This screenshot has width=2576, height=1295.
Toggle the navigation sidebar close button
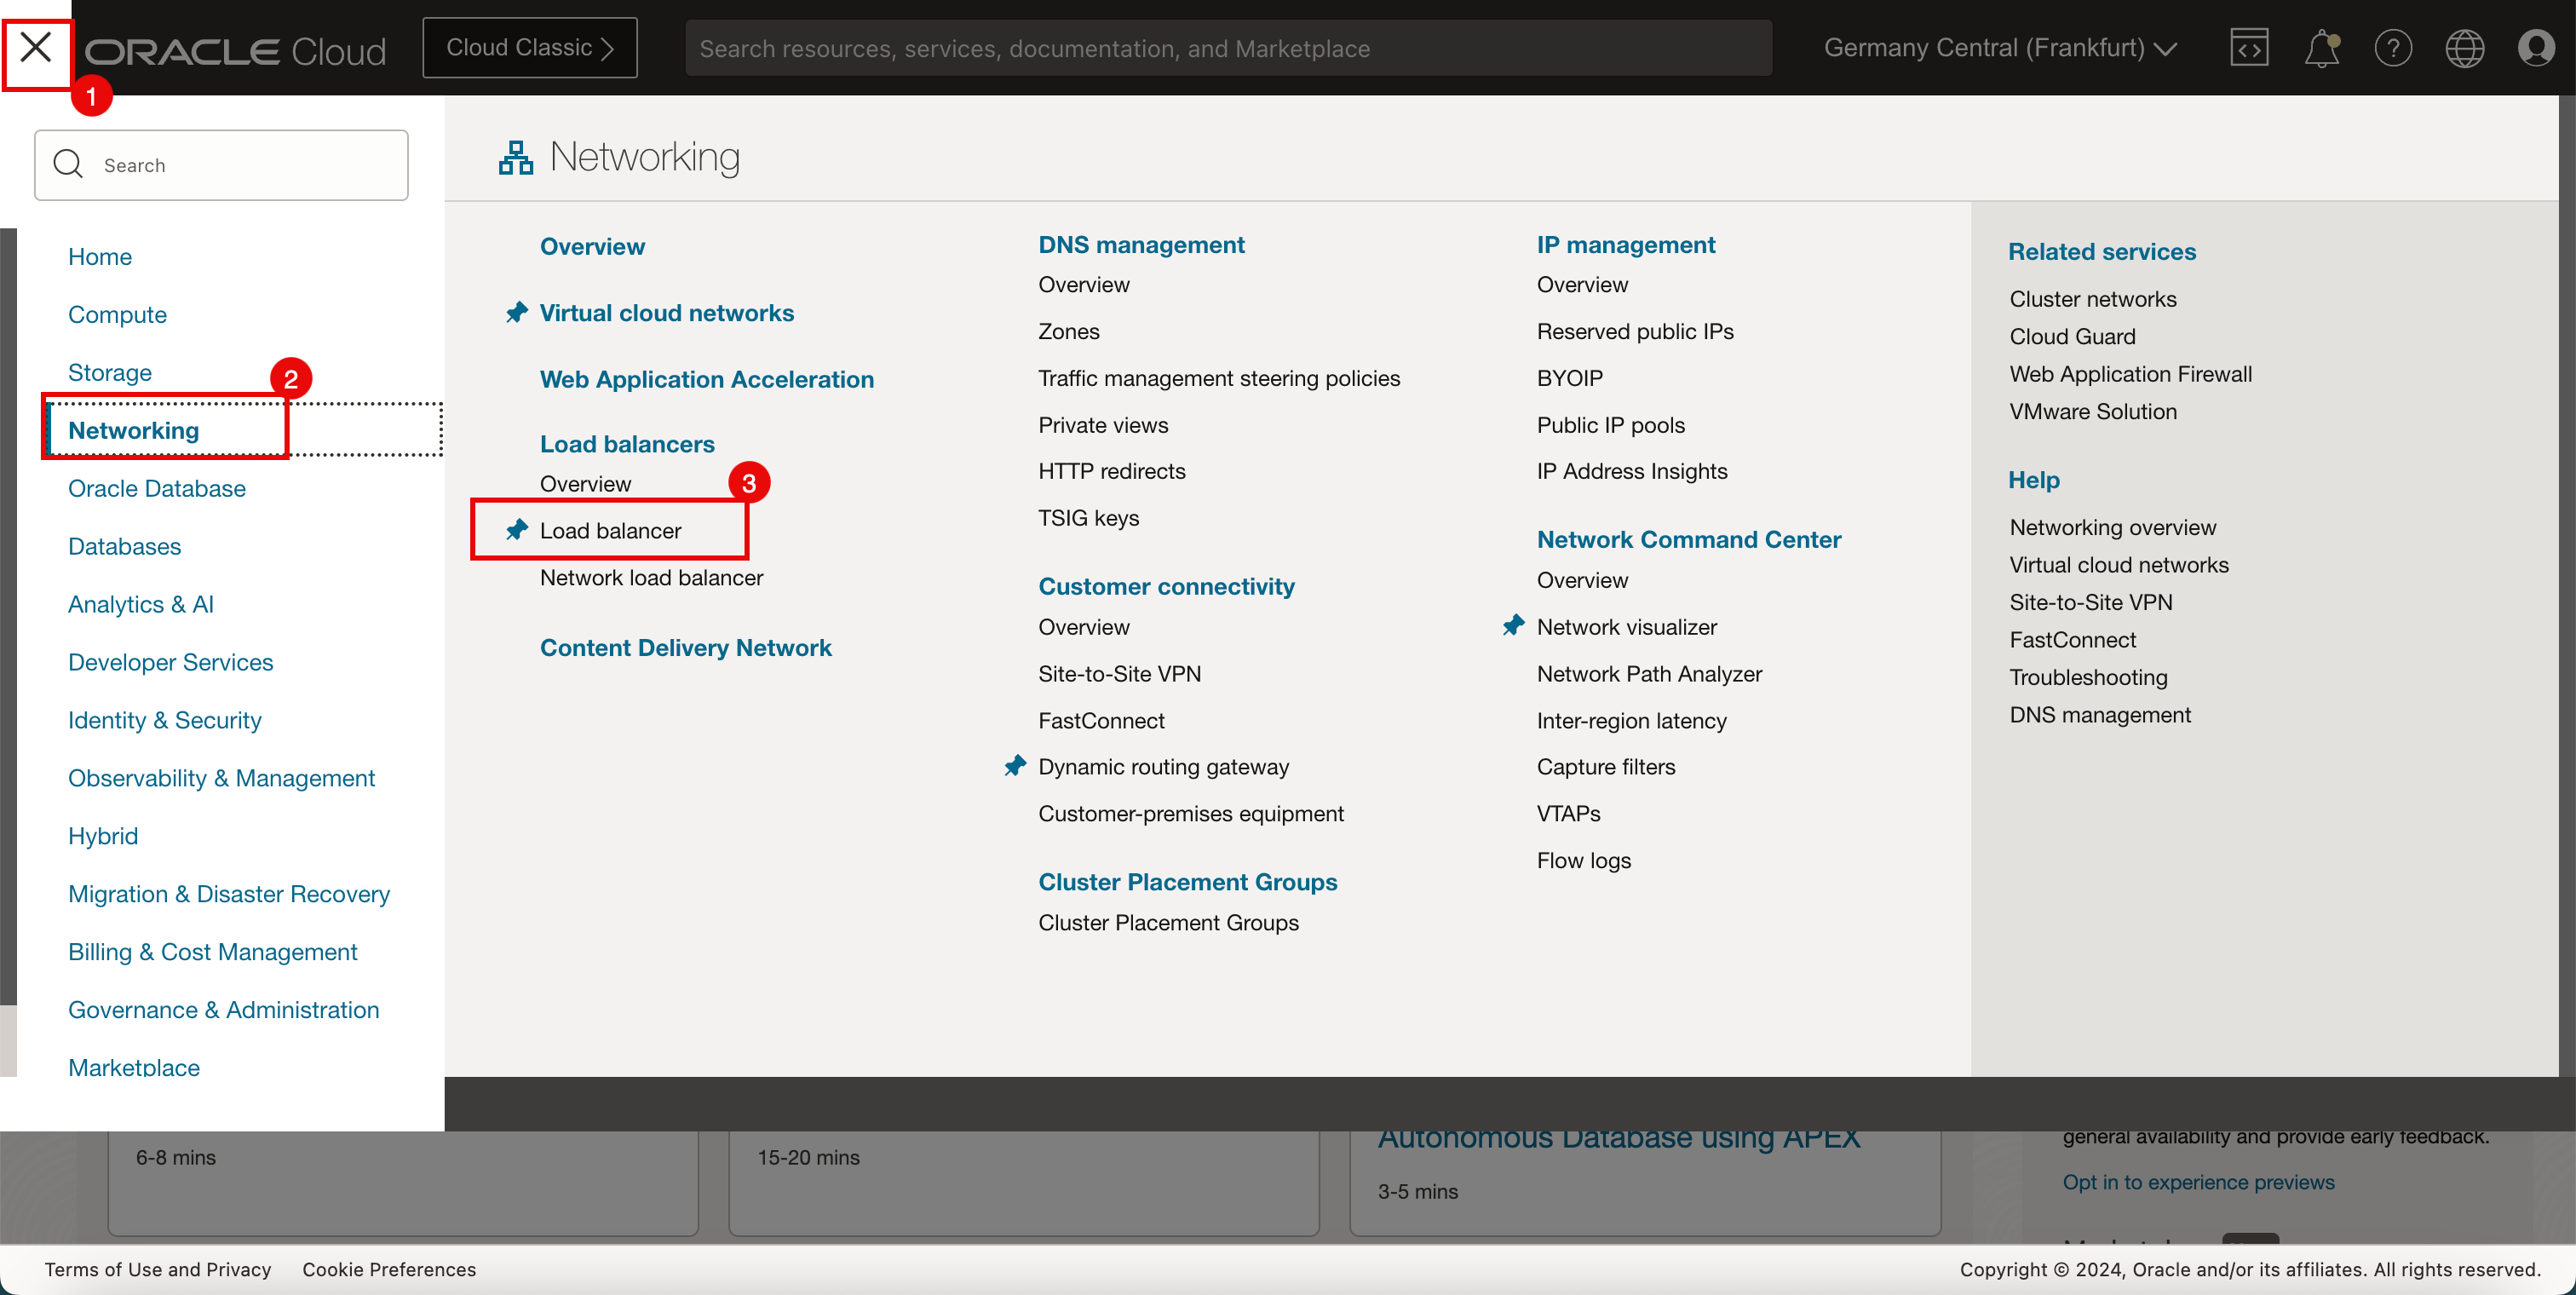[37, 48]
